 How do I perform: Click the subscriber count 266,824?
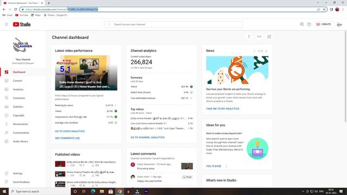(141, 62)
